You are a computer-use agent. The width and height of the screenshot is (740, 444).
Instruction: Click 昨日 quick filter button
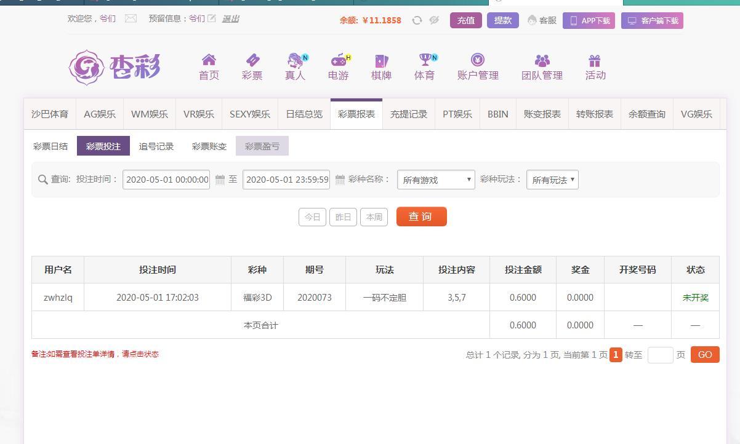[343, 217]
